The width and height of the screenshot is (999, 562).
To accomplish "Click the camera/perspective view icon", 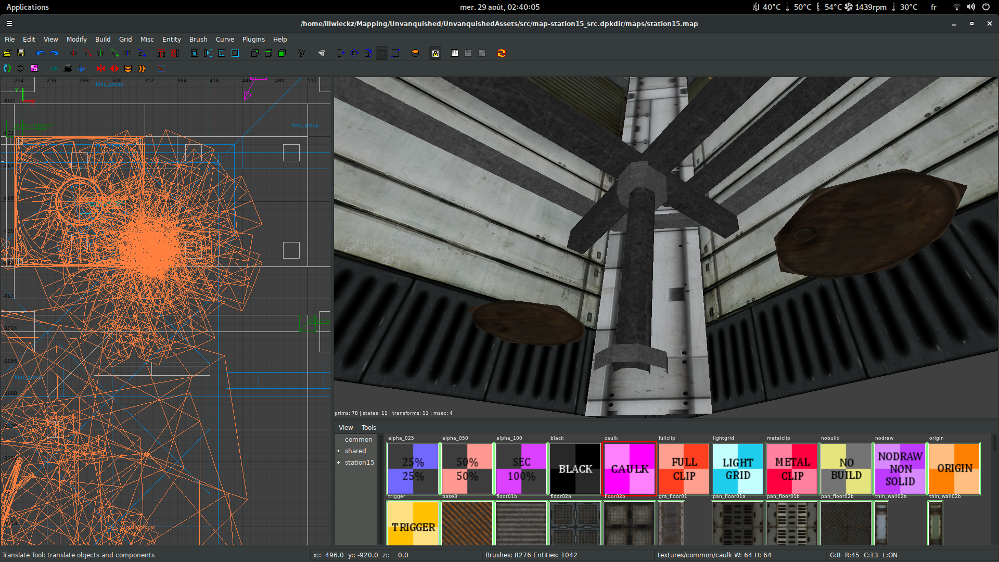I will point(322,53).
